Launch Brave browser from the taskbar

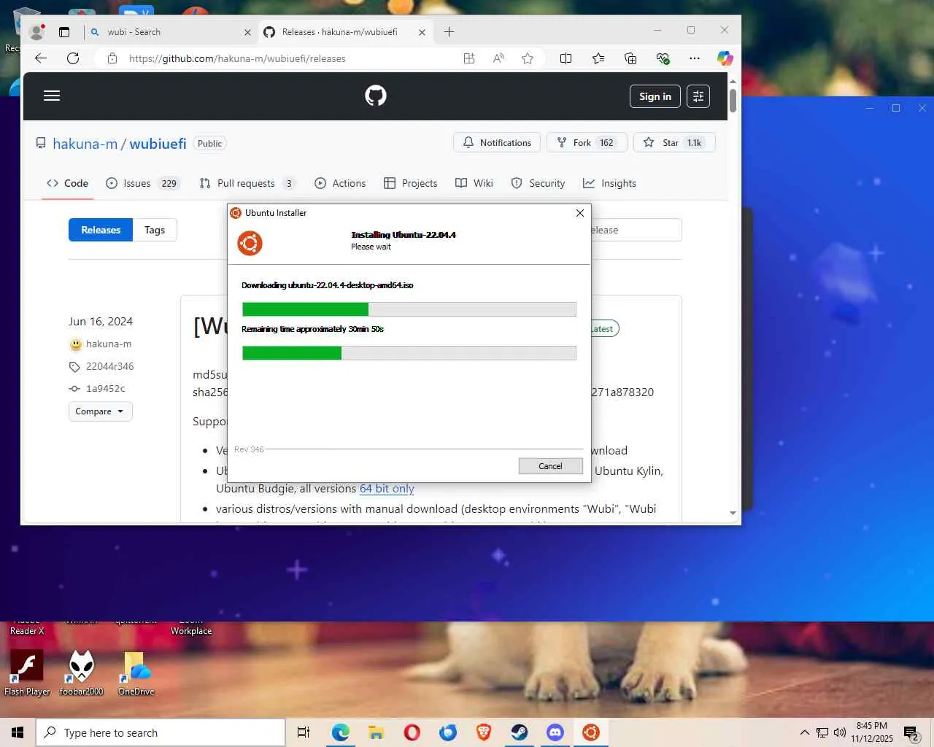[484, 732]
